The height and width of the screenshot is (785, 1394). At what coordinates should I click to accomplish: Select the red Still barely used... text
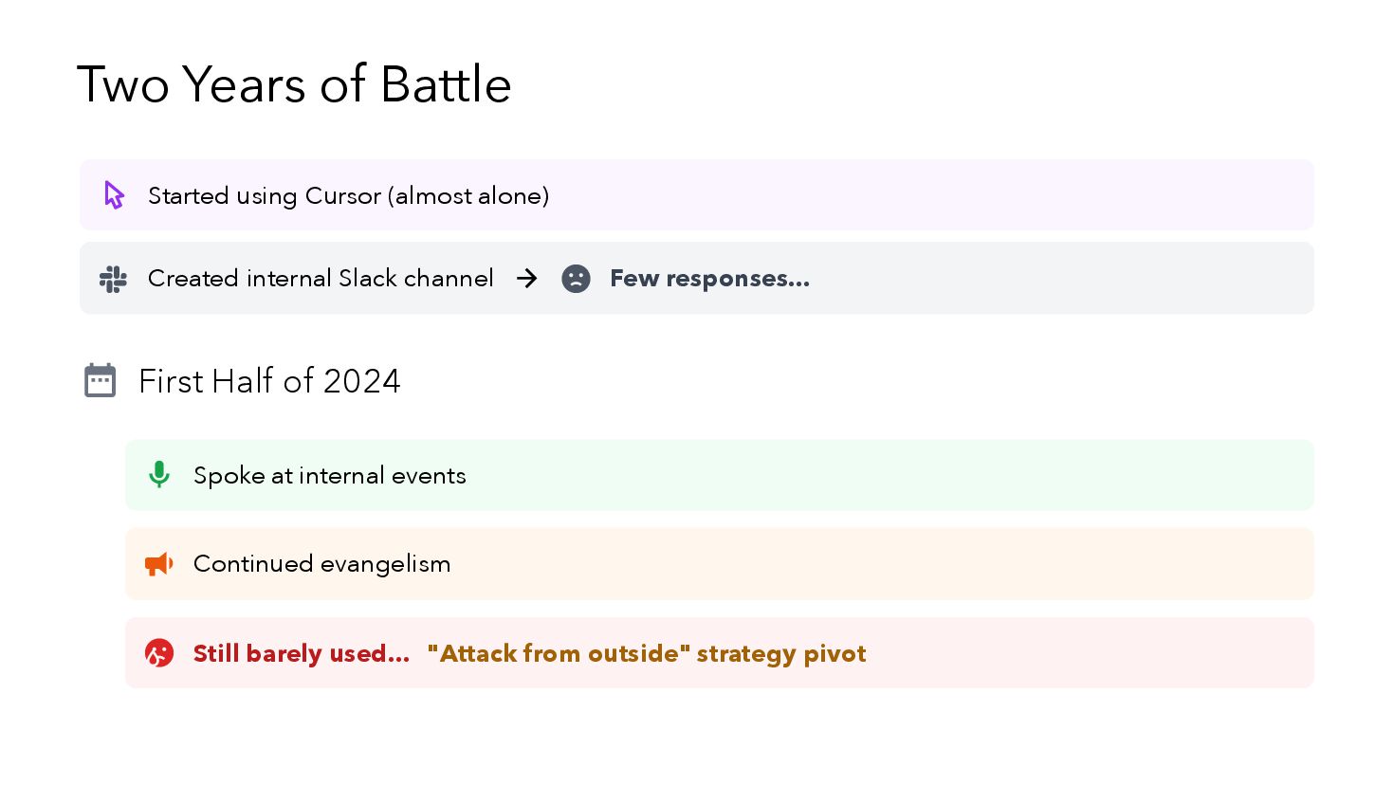coord(302,653)
